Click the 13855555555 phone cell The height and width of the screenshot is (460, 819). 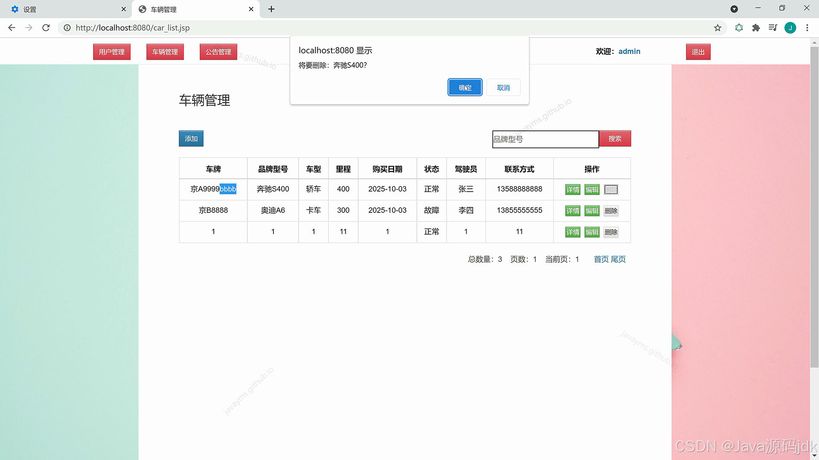[x=519, y=210]
